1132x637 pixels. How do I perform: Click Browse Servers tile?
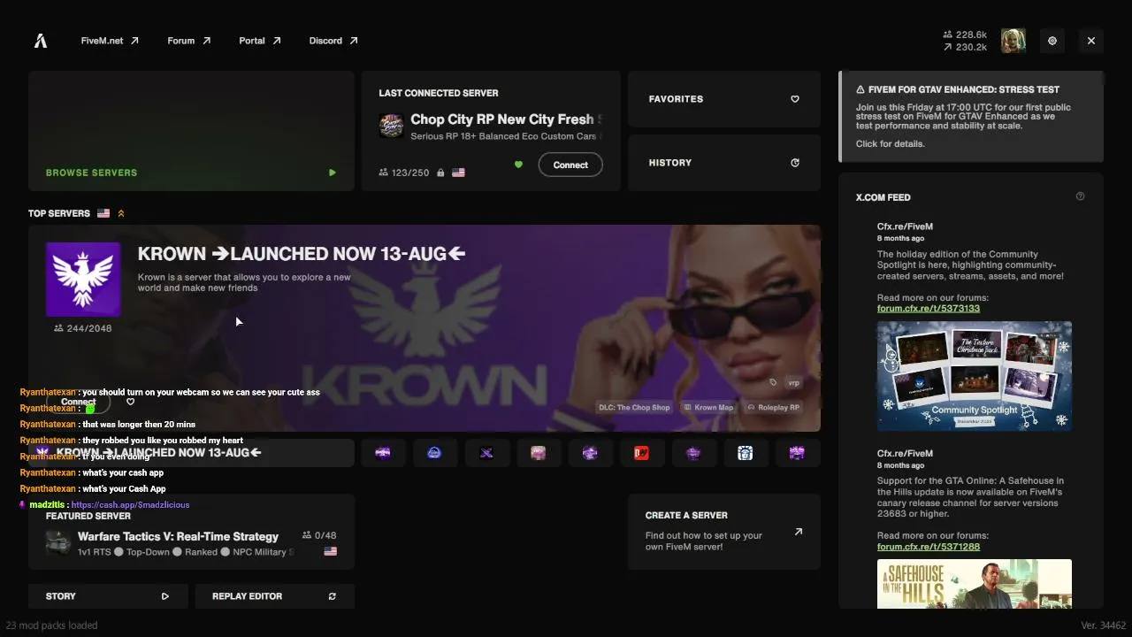191,131
